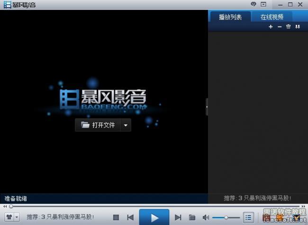Screen dimensions: 308x225
Task: Switch to the 播放列表 tab
Action: tap(230, 17)
